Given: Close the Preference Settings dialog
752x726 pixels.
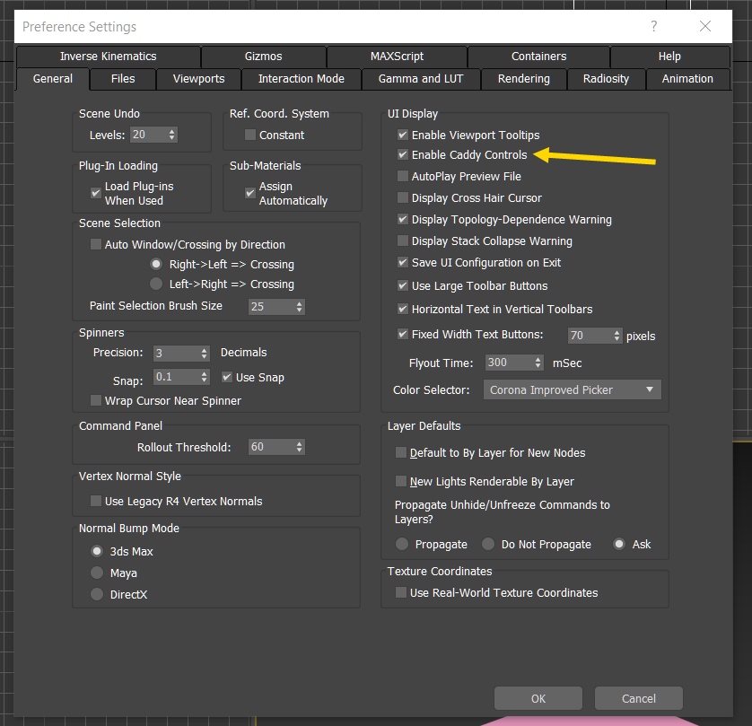Looking at the screenshot, I should click(x=705, y=26).
